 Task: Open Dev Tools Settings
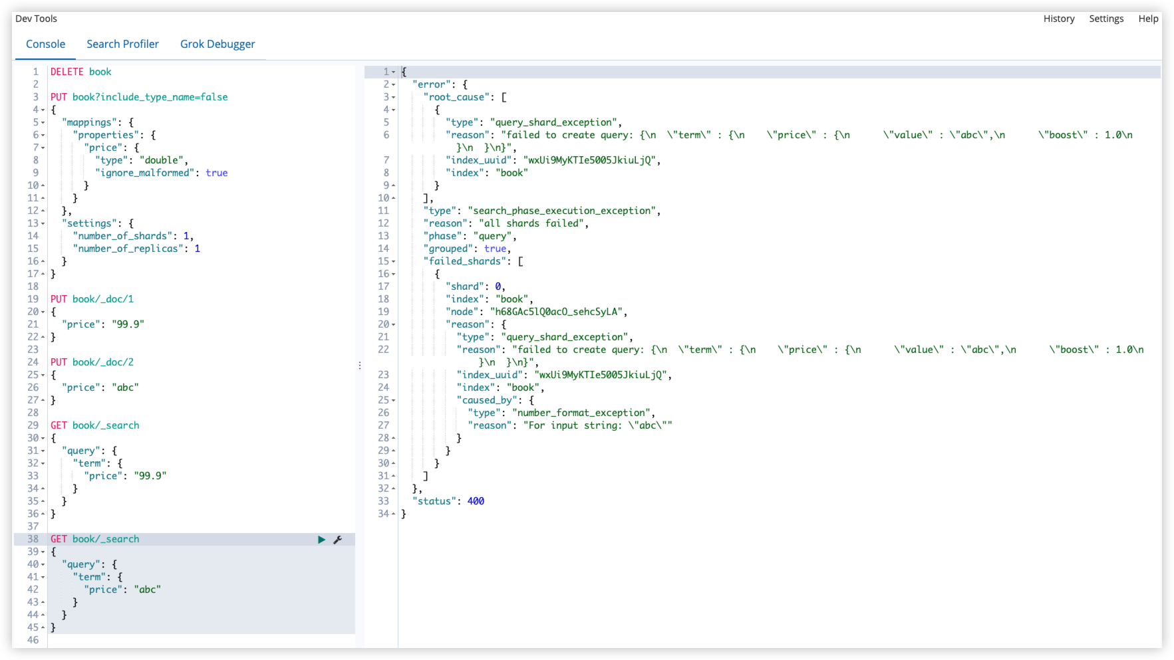(1106, 19)
